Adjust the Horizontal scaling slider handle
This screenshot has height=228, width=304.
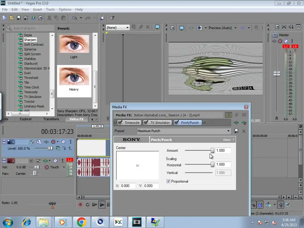(213, 164)
